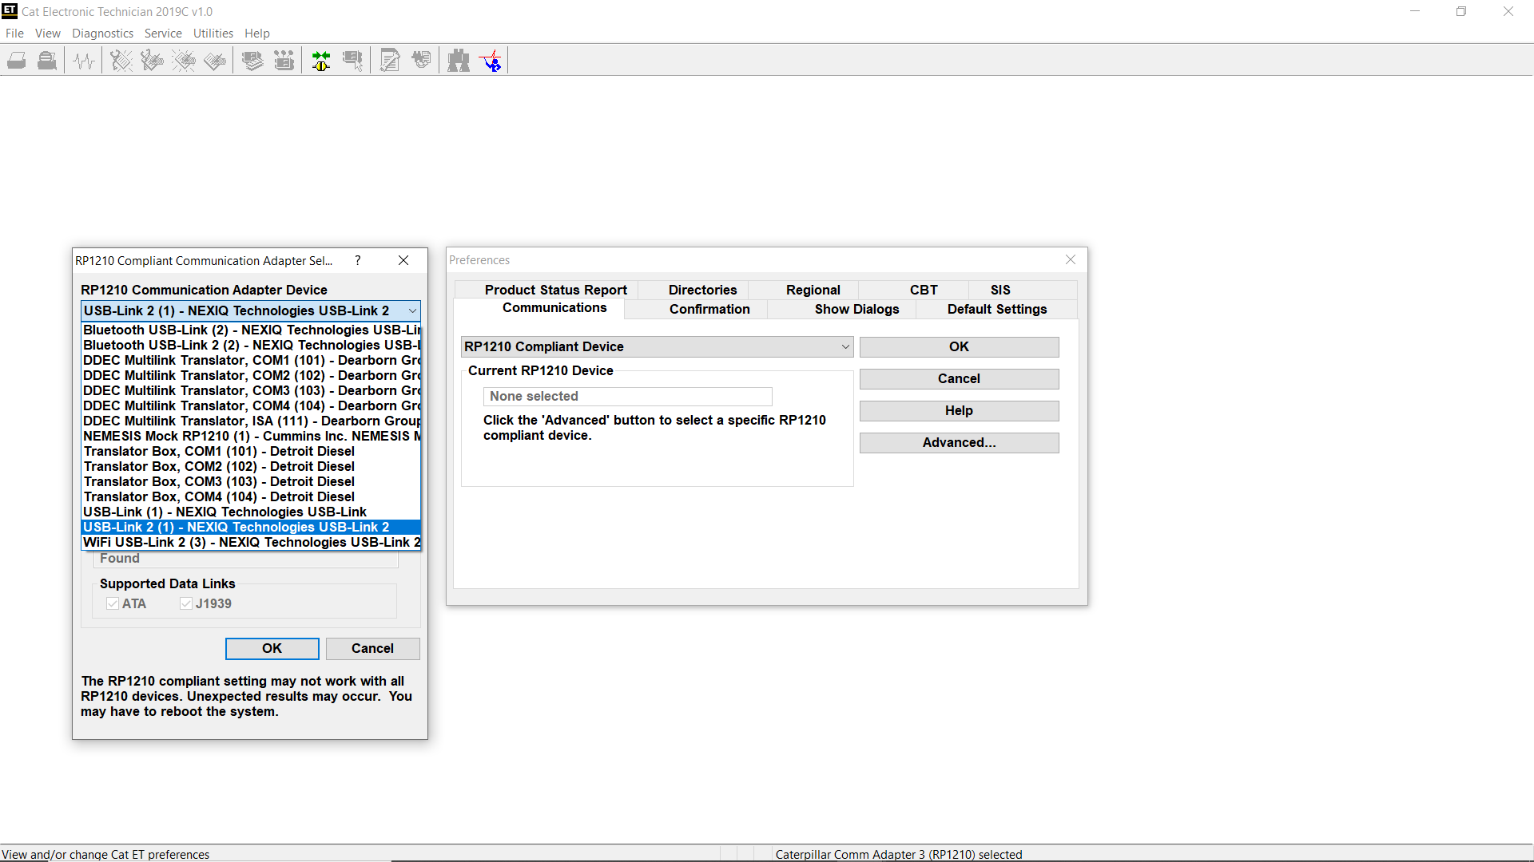1534x862 pixels.
Task: Click the Diagnostic Tests wrench icon
Action: coord(120,60)
